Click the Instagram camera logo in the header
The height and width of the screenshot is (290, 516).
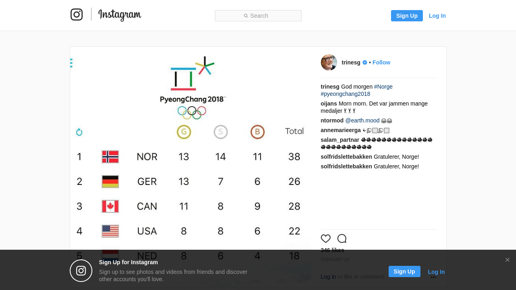coord(77,15)
